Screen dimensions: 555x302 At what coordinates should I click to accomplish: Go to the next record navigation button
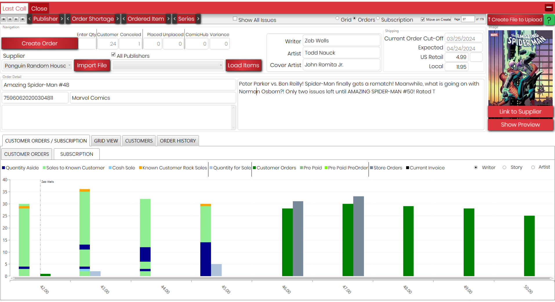pos(16,19)
